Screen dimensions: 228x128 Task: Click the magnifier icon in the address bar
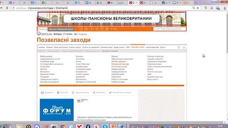(194, 8)
